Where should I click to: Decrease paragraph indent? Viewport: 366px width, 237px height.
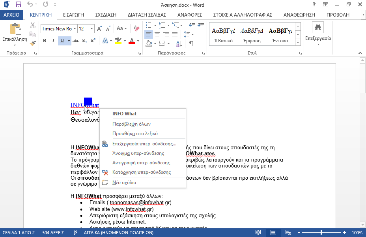tap(192, 25)
